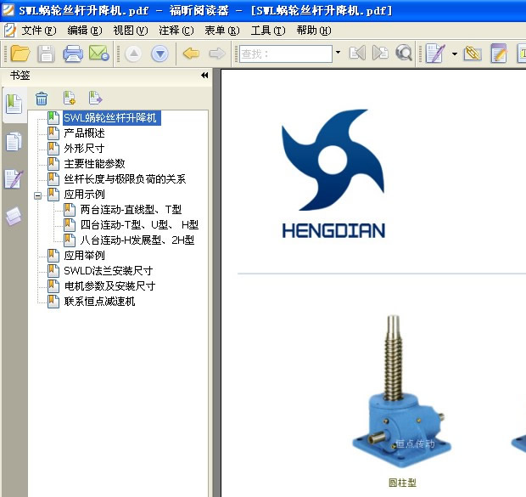Collapse the bookmarks panel with double arrow
Screen dimensions: 526x497
[x=204, y=76]
